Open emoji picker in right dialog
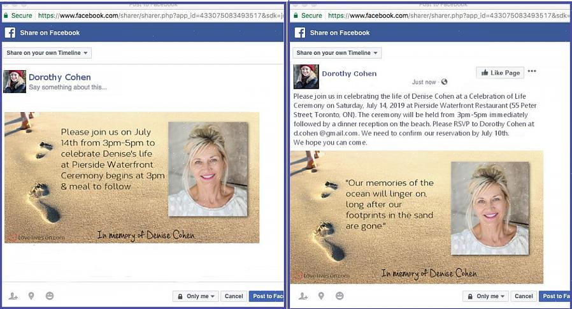 tap(340, 296)
